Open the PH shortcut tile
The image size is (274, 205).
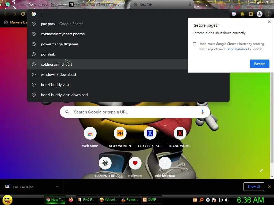(x=120, y=138)
